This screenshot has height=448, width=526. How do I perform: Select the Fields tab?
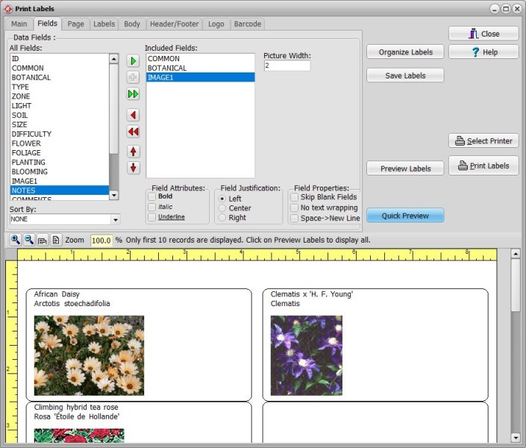click(47, 23)
